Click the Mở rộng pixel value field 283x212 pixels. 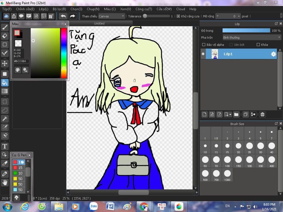click(228, 16)
